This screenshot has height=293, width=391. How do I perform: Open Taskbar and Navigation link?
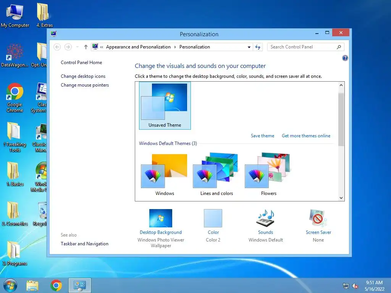pyautogui.click(x=84, y=244)
